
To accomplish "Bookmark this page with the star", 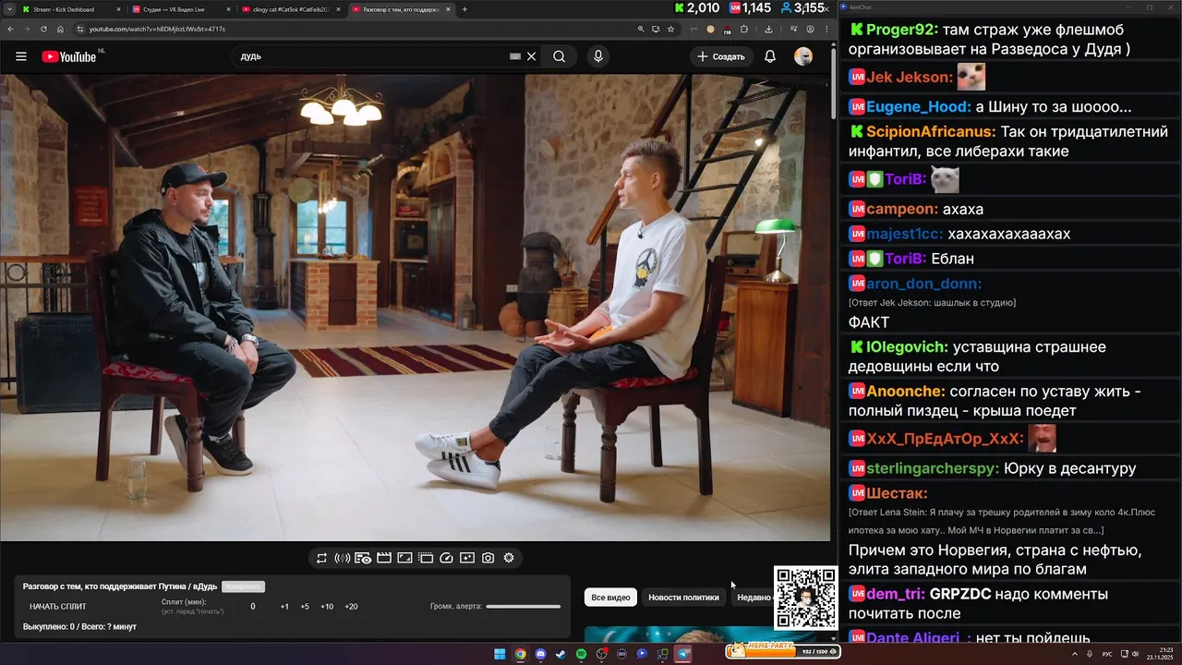I will 671,29.
